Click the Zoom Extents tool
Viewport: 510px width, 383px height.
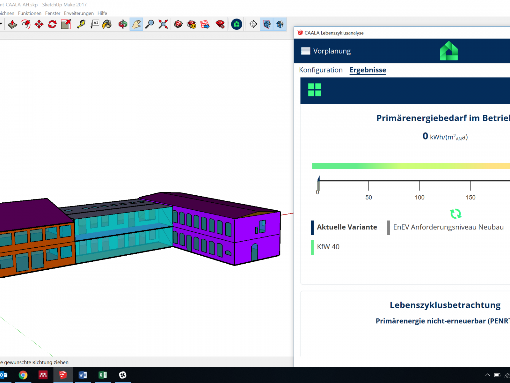click(163, 24)
